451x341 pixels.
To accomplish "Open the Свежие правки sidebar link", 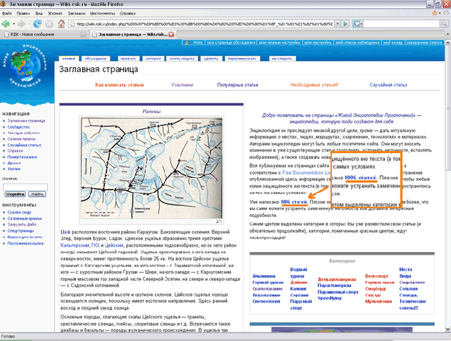I will point(22,139).
